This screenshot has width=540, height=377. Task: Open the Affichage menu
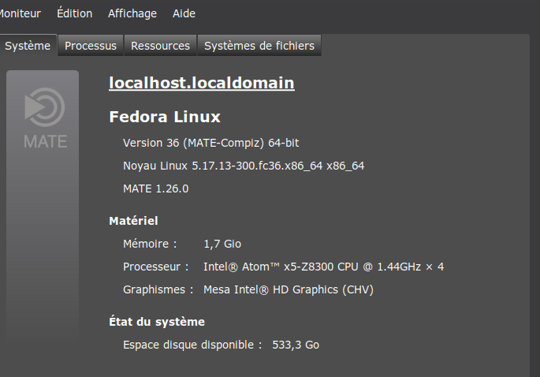pyautogui.click(x=132, y=13)
